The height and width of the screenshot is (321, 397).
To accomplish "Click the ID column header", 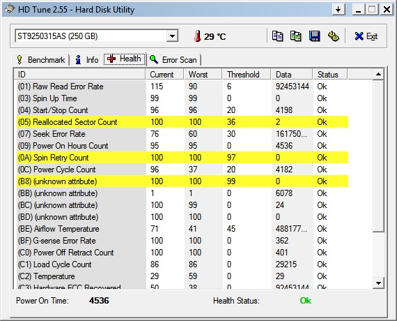I will click(79, 75).
